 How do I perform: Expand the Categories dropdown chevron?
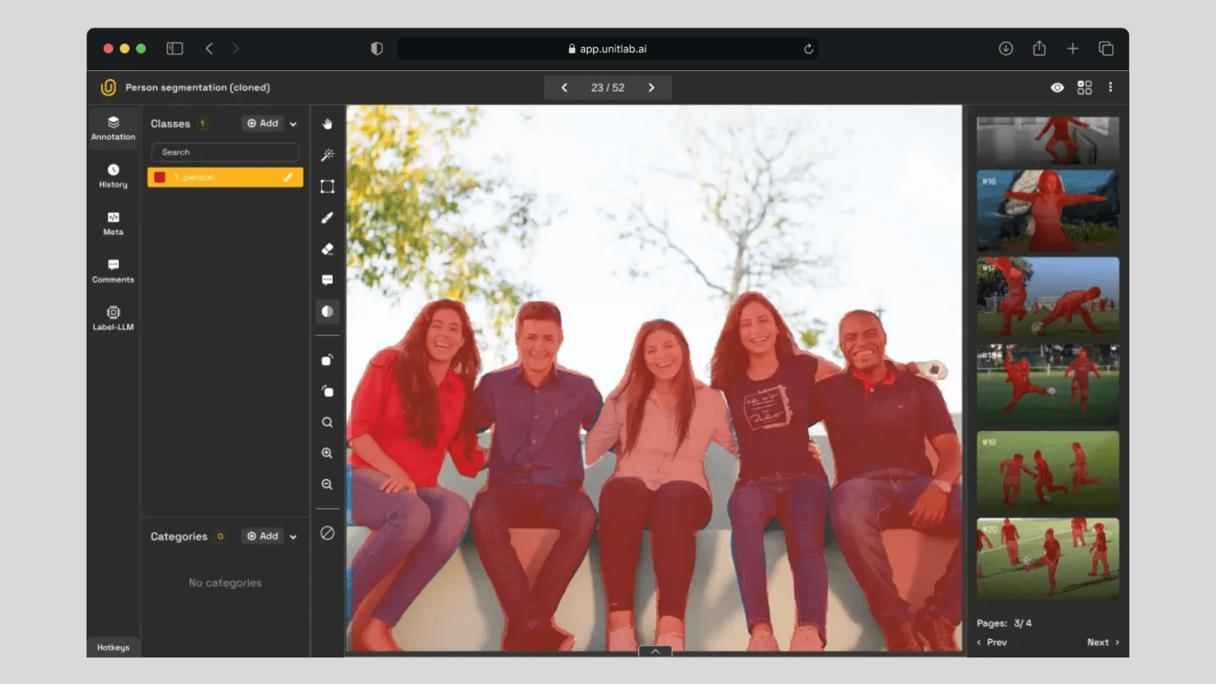[293, 537]
